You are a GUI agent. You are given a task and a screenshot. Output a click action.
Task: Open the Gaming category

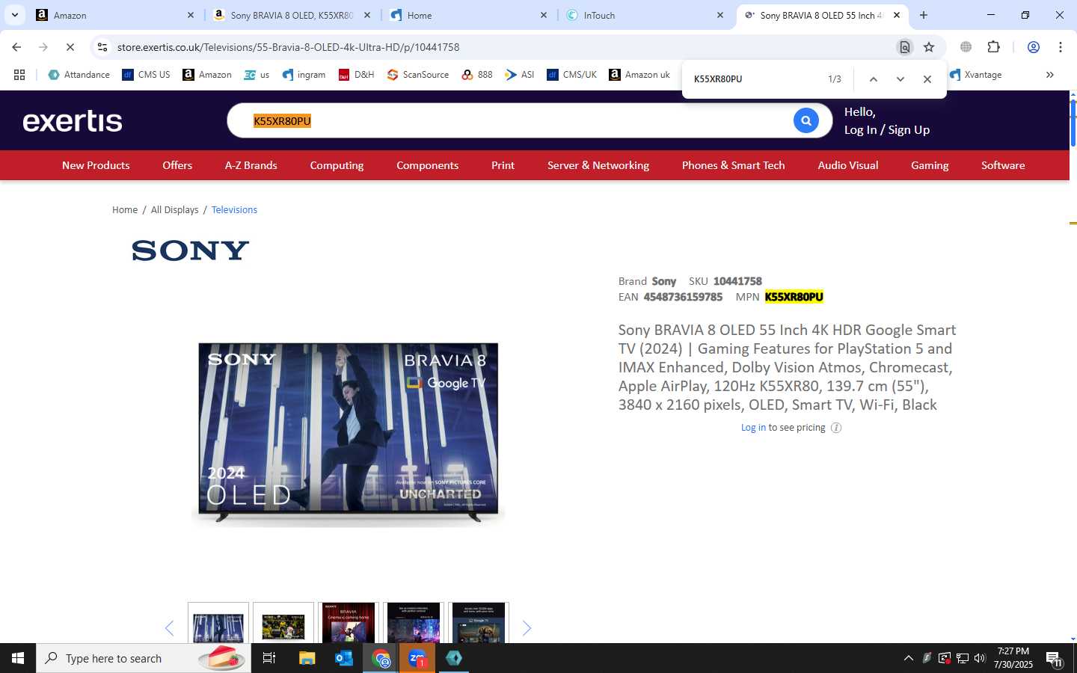pyautogui.click(x=930, y=165)
